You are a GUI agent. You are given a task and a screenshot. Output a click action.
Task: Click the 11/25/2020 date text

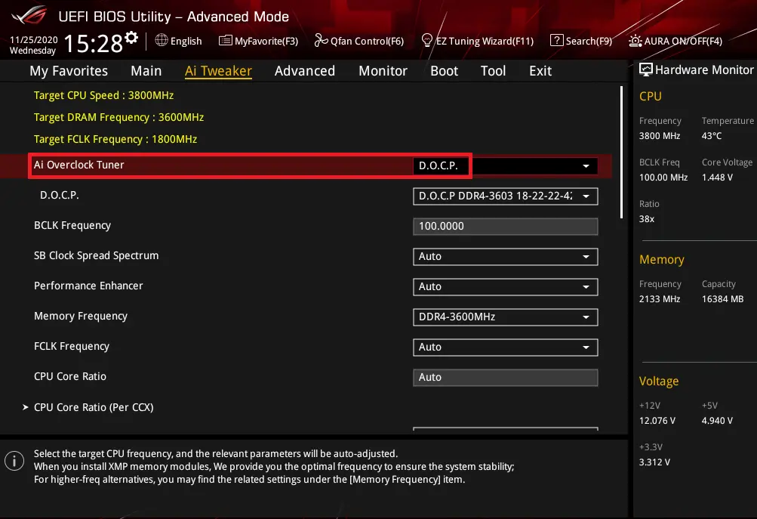tap(33, 39)
